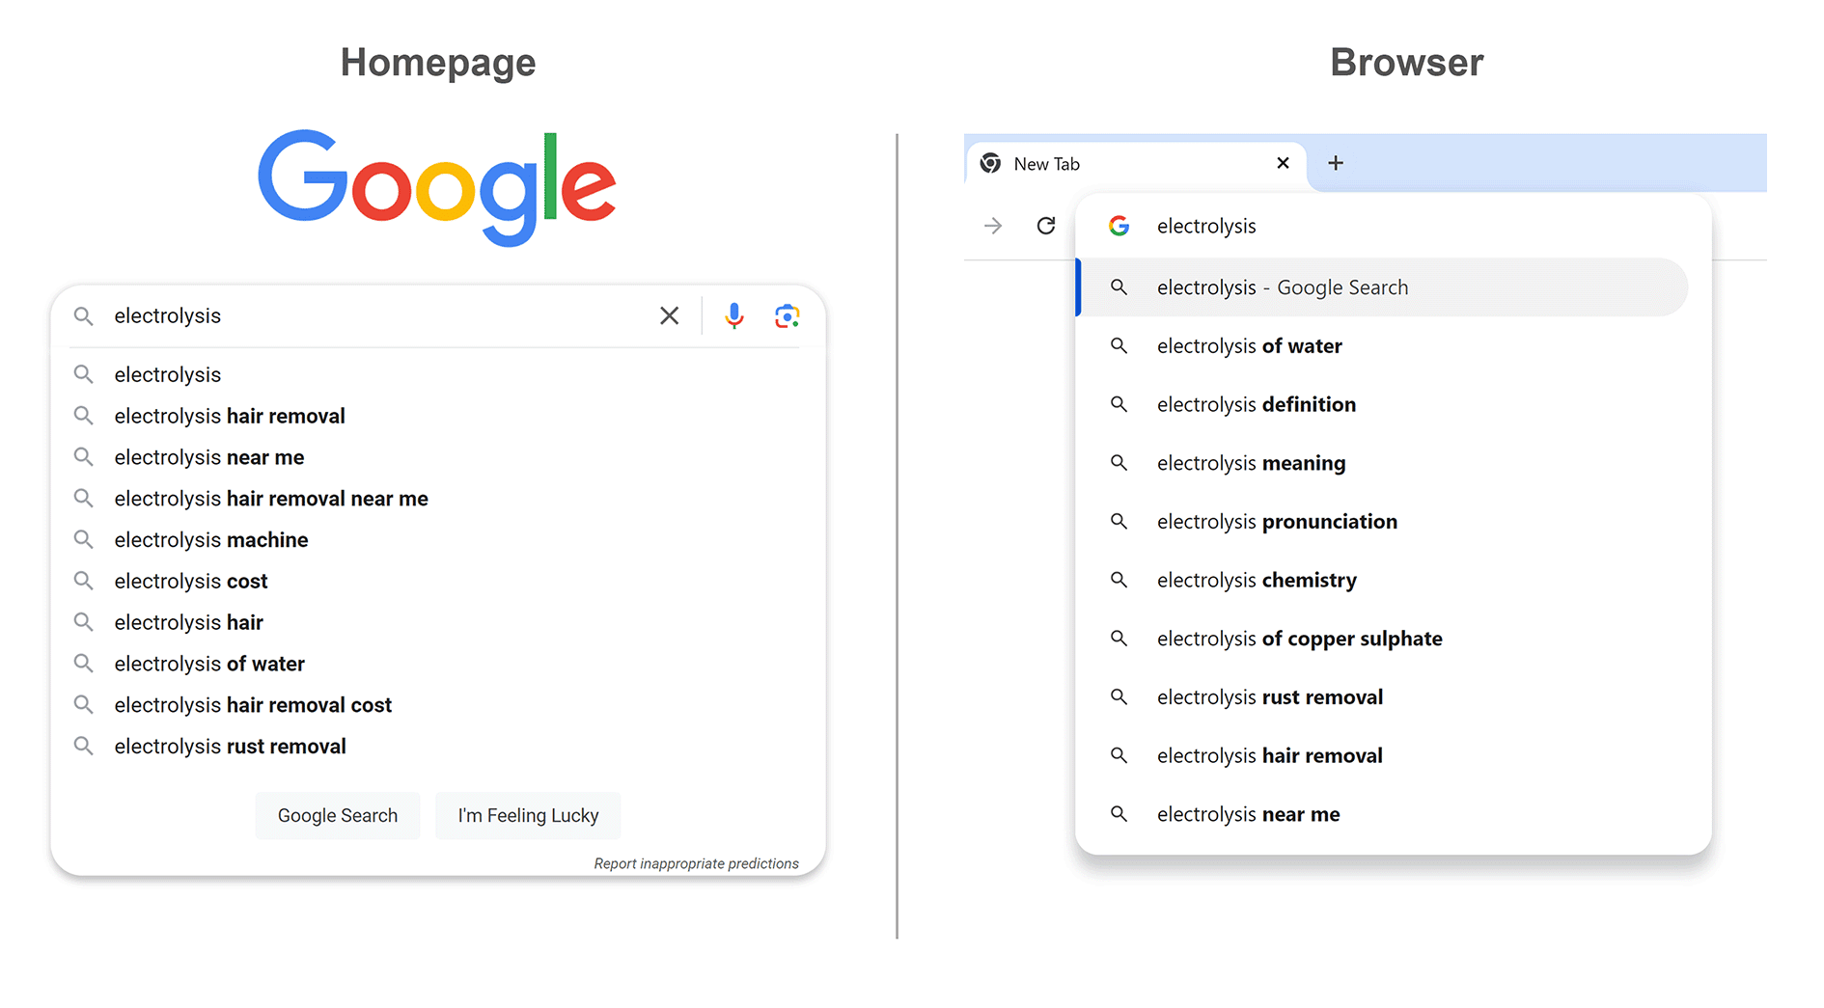Image resolution: width=1824 pixels, height=1008 pixels.
Task: Select the electrolysis near me suggestion
Action: [x=1248, y=813]
